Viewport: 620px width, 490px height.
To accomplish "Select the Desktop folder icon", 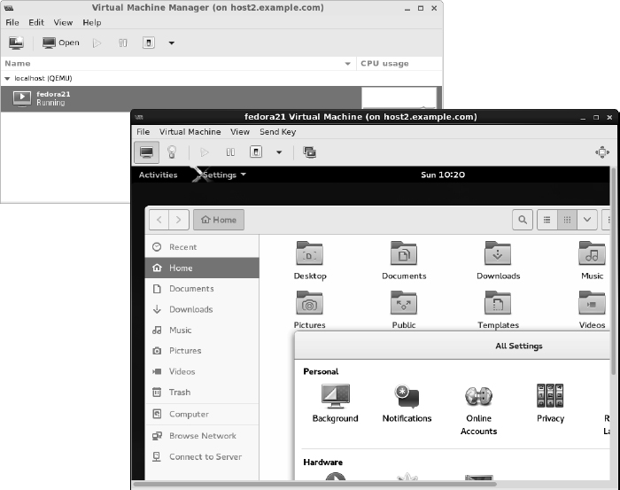I will [x=310, y=253].
